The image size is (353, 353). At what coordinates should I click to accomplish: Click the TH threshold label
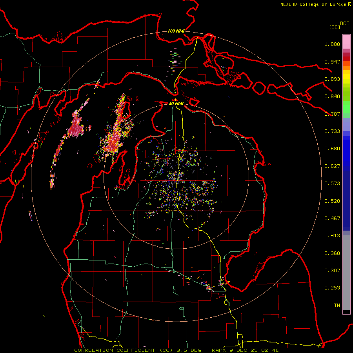pos(337,306)
